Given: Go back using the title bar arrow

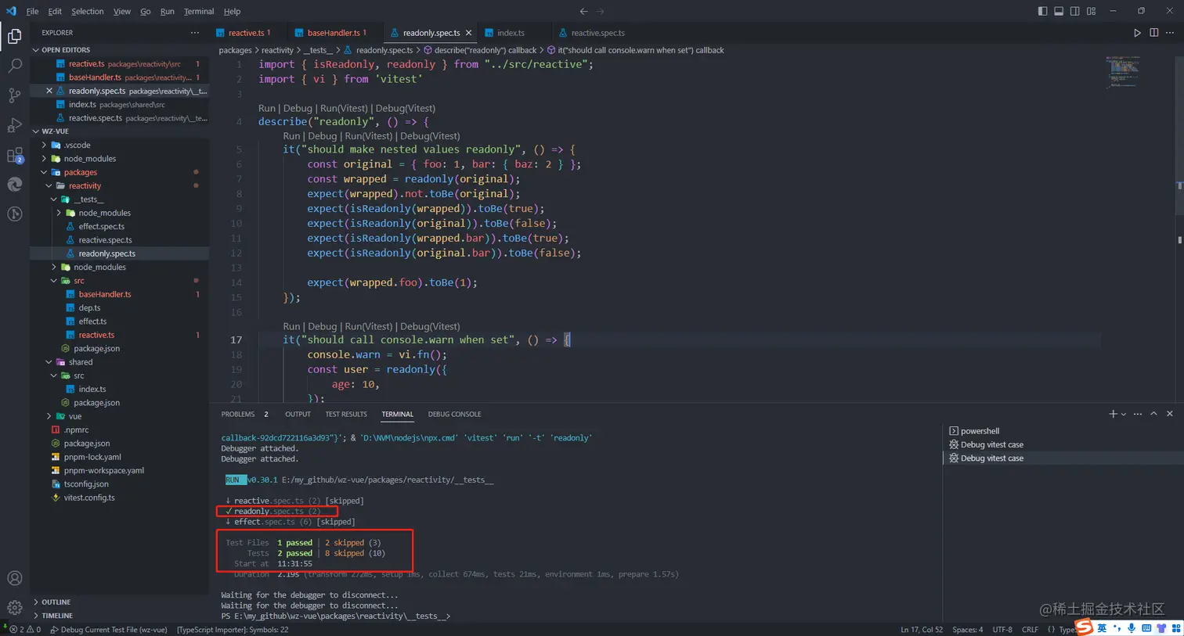Looking at the screenshot, I should click(x=583, y=11).
